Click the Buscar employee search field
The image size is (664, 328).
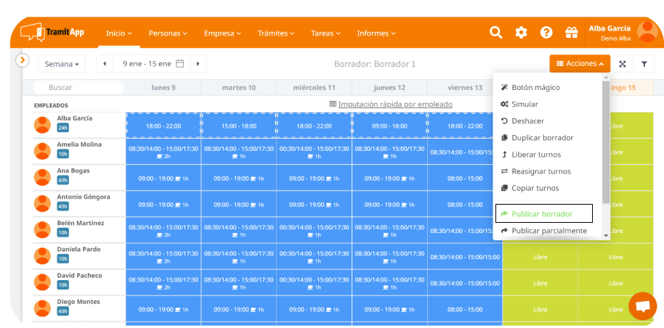(x=73, y=88)
